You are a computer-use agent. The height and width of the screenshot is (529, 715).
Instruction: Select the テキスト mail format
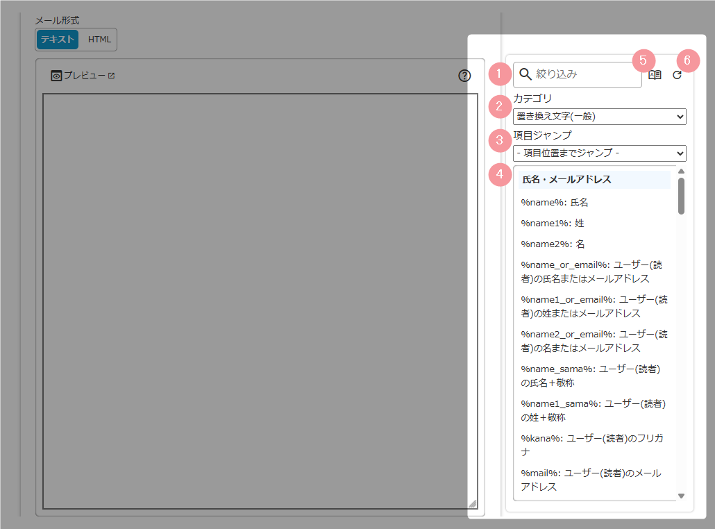[58, 40]
